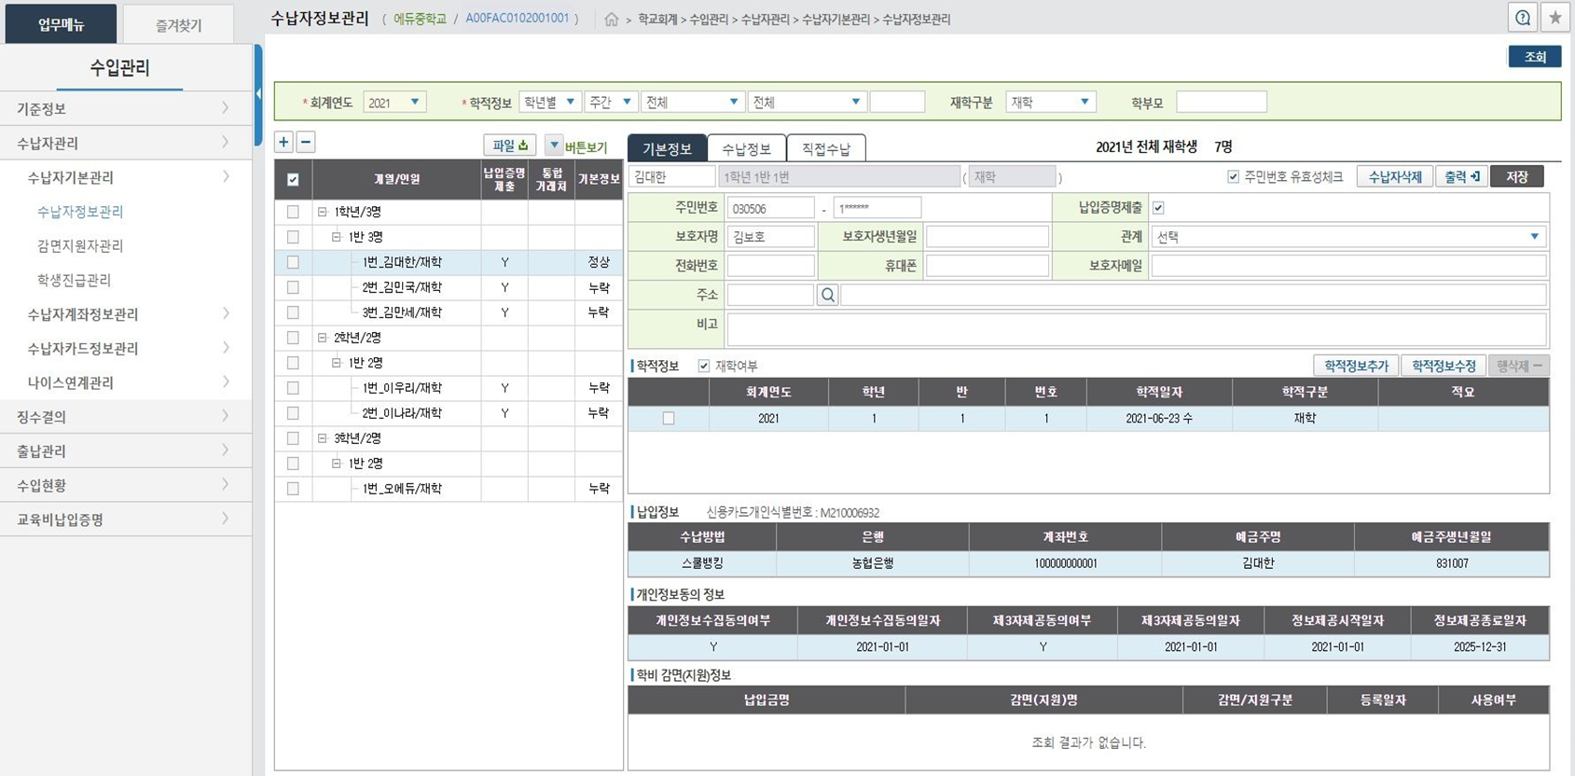Click the 파일 export button

tap(510, 145)
